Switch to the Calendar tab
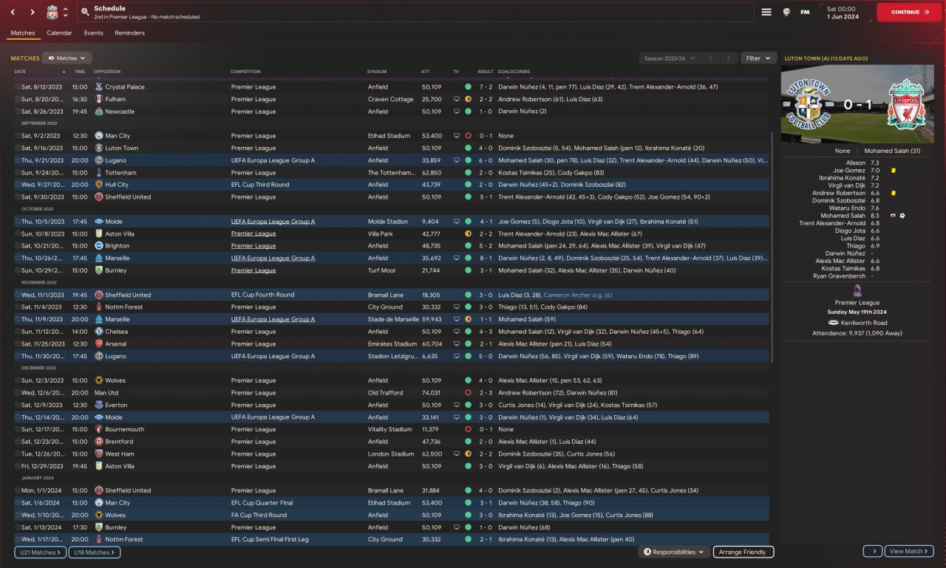 [59, 33]
